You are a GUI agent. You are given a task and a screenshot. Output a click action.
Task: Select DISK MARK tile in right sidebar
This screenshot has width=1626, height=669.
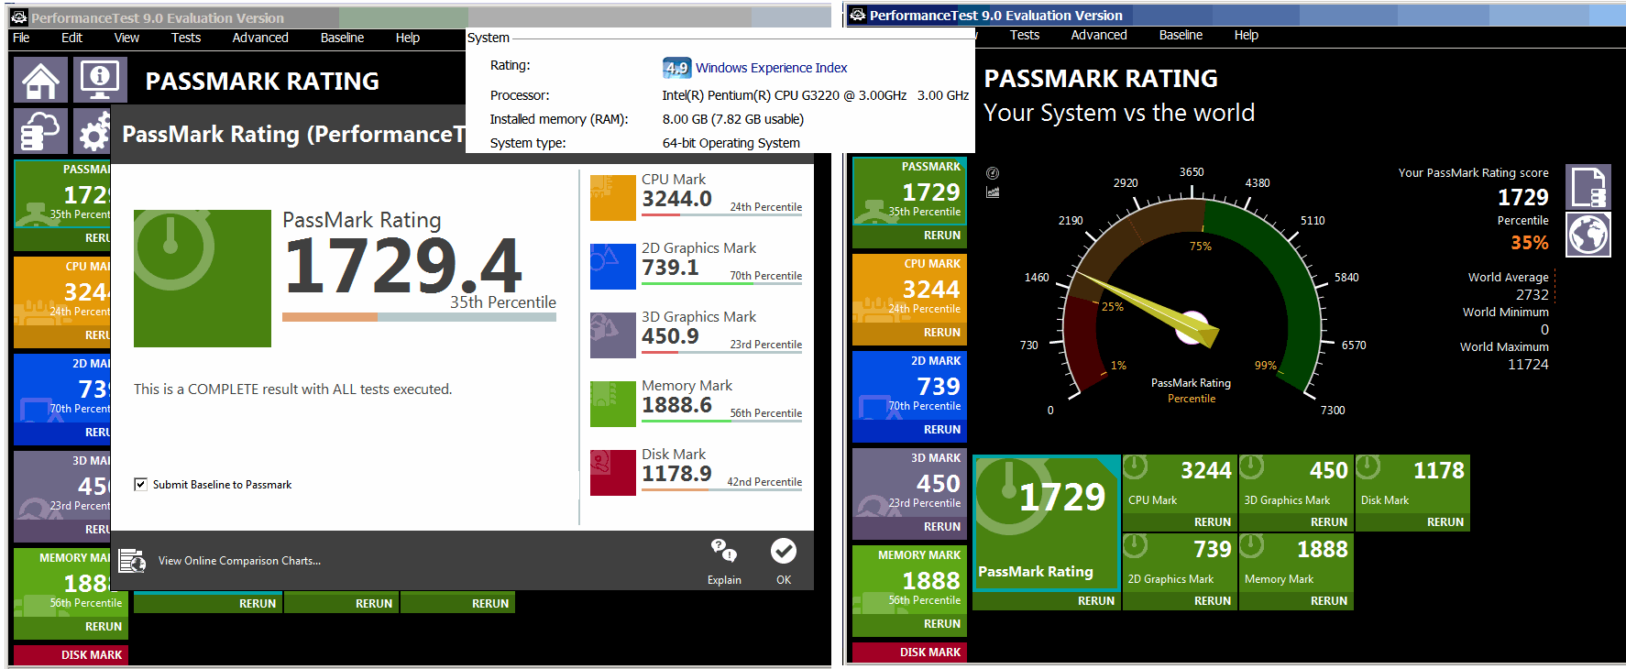tap(909, 653)
